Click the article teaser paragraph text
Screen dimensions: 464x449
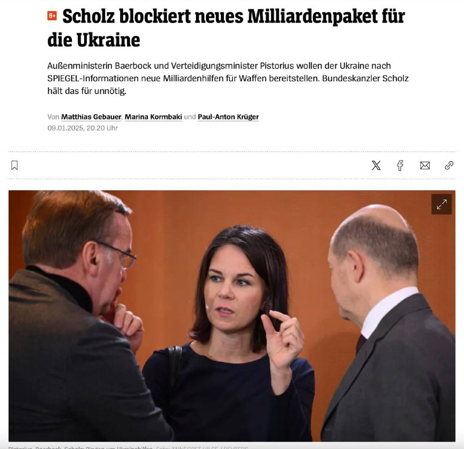point(228,78)
